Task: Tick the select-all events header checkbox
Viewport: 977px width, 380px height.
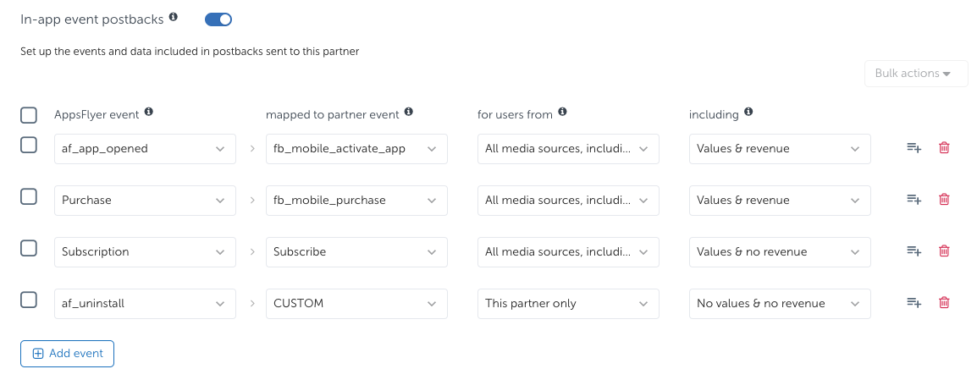Action: (29, 115)
